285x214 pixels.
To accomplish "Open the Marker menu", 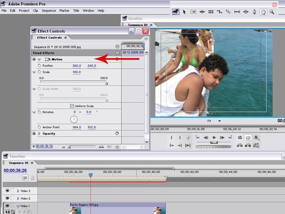I will (64, 10).
